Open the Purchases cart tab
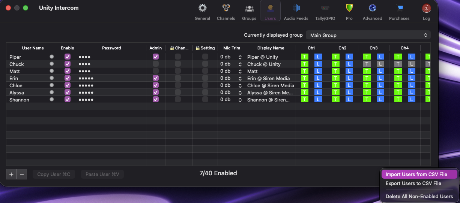Image resolution: width=460 pixels, height=203 pixels. pyautogui.click(x=399, y=12)
